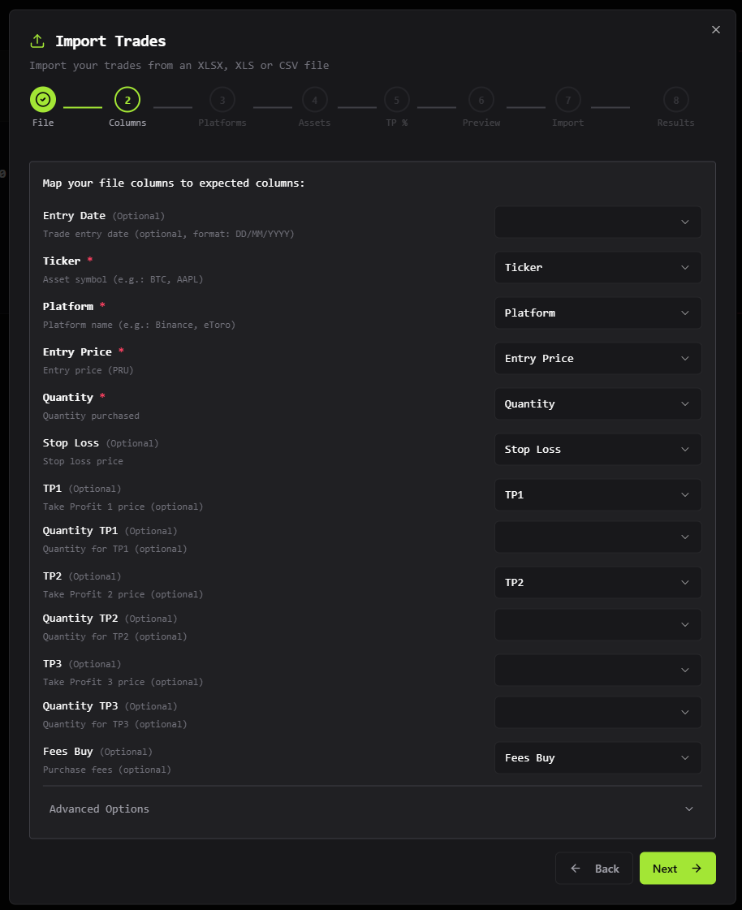Open the Entry Date column dropdown

coord(597,222)
